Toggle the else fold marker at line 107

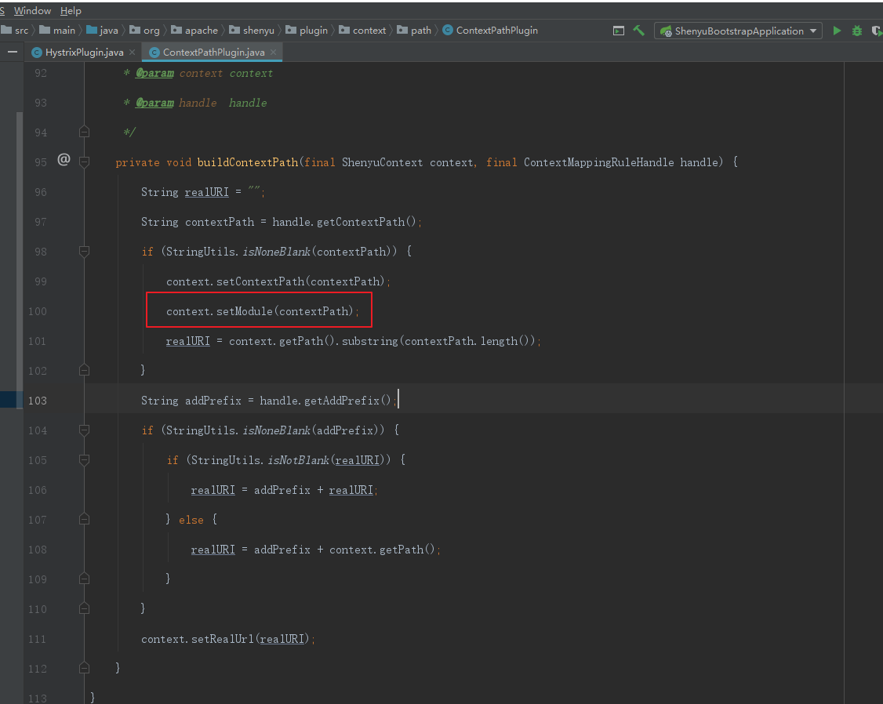(x=85, y=520)
